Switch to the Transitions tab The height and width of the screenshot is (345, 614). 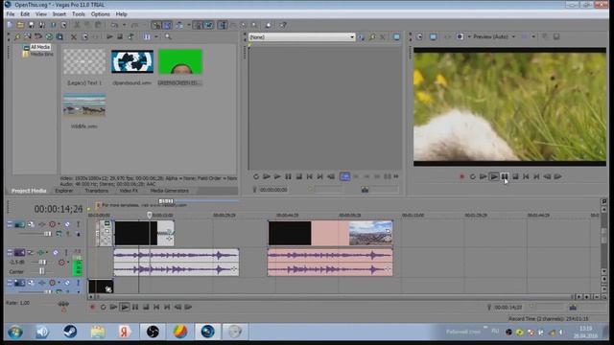[x=96, y=191]
